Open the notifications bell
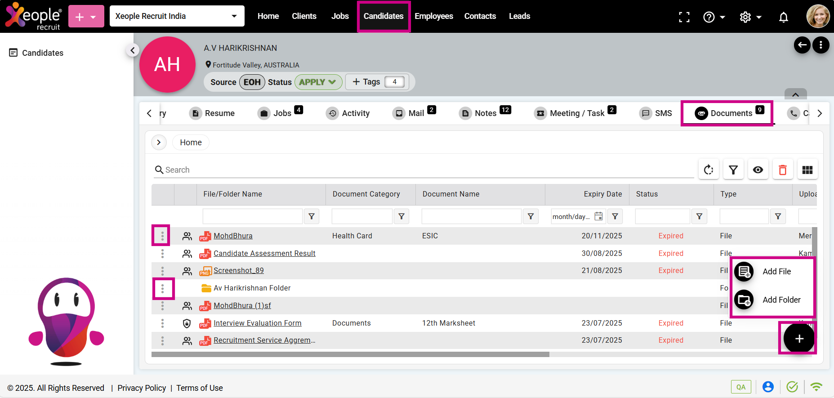The image size is (834, 398). 783,17
